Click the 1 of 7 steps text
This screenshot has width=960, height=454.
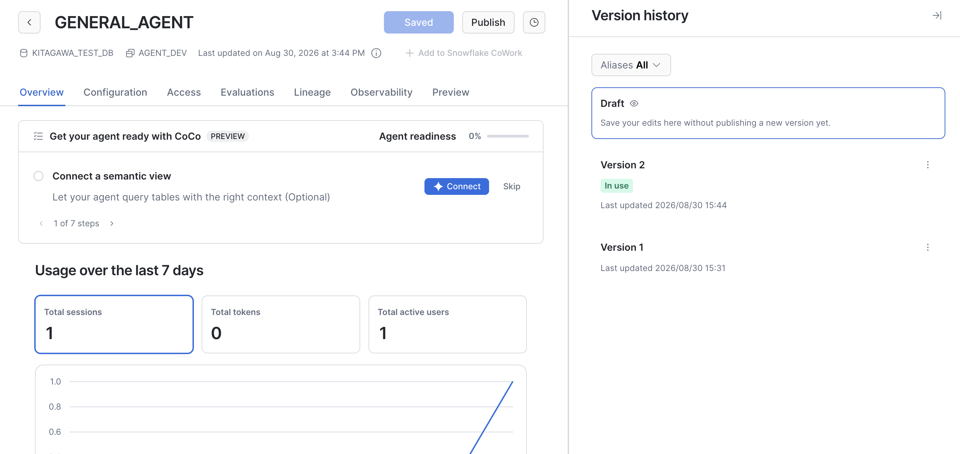pyautogui.click(x=77, y=224)
